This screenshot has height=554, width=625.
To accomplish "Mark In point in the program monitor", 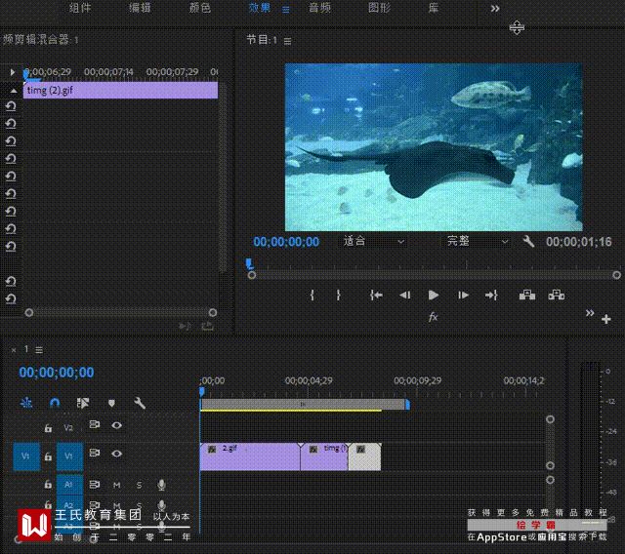I will click(312, 295).
